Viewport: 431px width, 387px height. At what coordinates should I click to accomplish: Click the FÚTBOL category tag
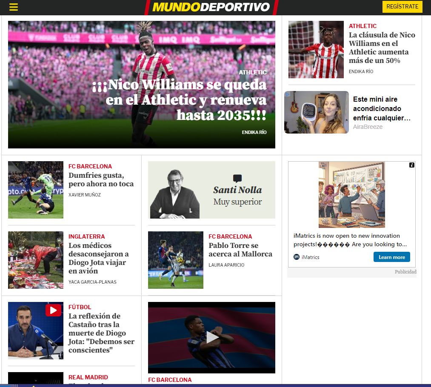click(80, 307)
